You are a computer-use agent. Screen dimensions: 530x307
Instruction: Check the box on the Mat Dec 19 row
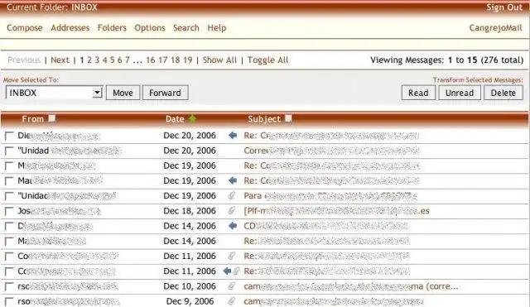click(x=9, y=181)
